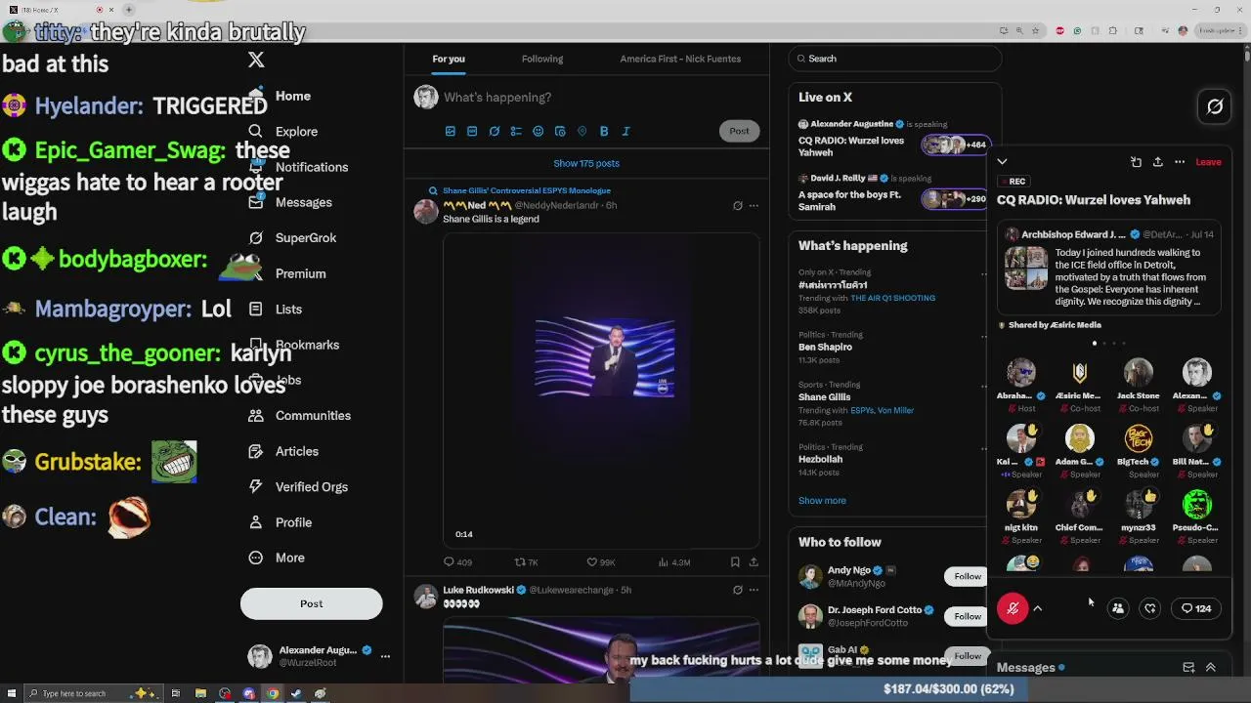Open more options in the Space panel
The height and width of the screenshot is (703, 1251).
tap(1180, 162)
